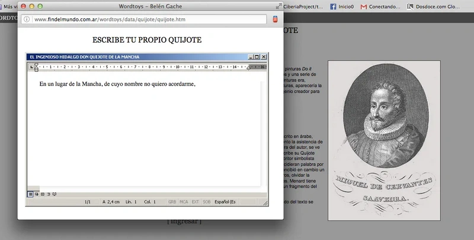Click the text 'En un lugar de la Mancha'
The image size is (474, 240).
pos(71,84)
